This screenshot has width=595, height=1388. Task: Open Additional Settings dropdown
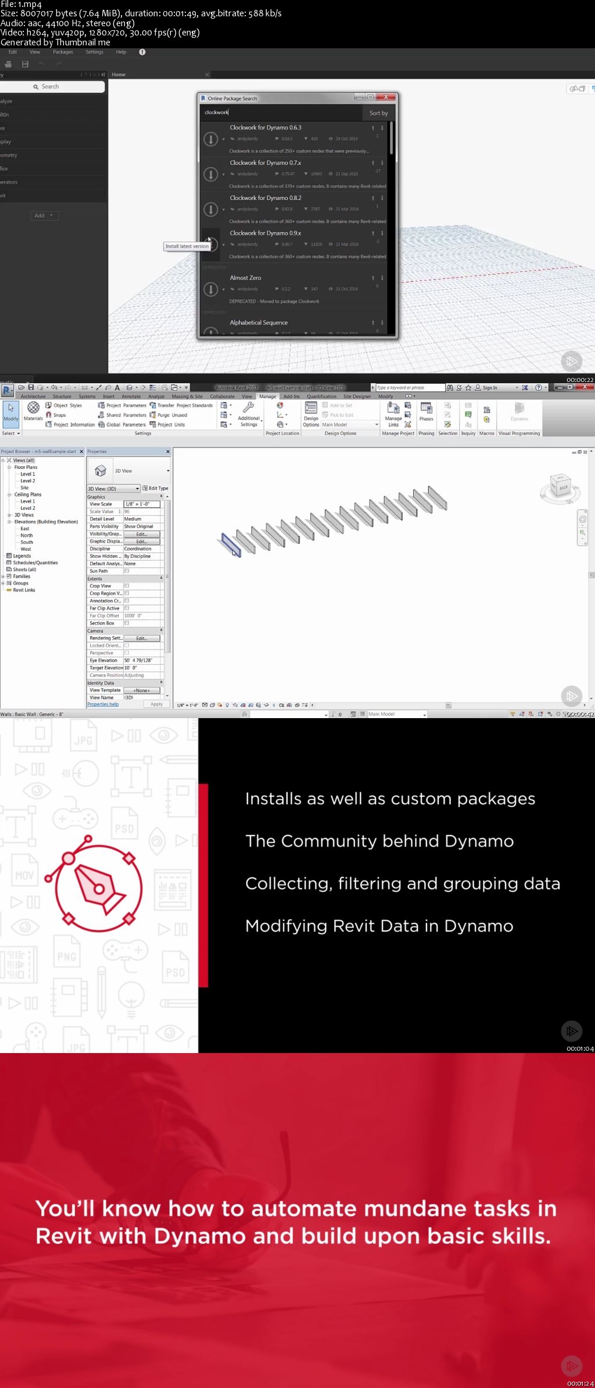(x=249, y=414)
